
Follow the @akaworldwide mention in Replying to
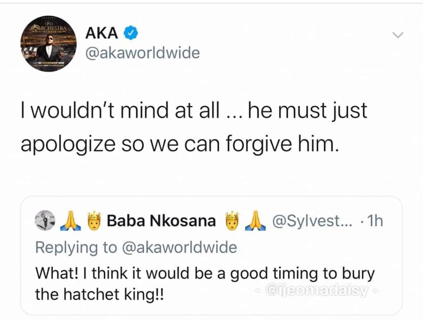pyautogui.click(x=180, y=247)
